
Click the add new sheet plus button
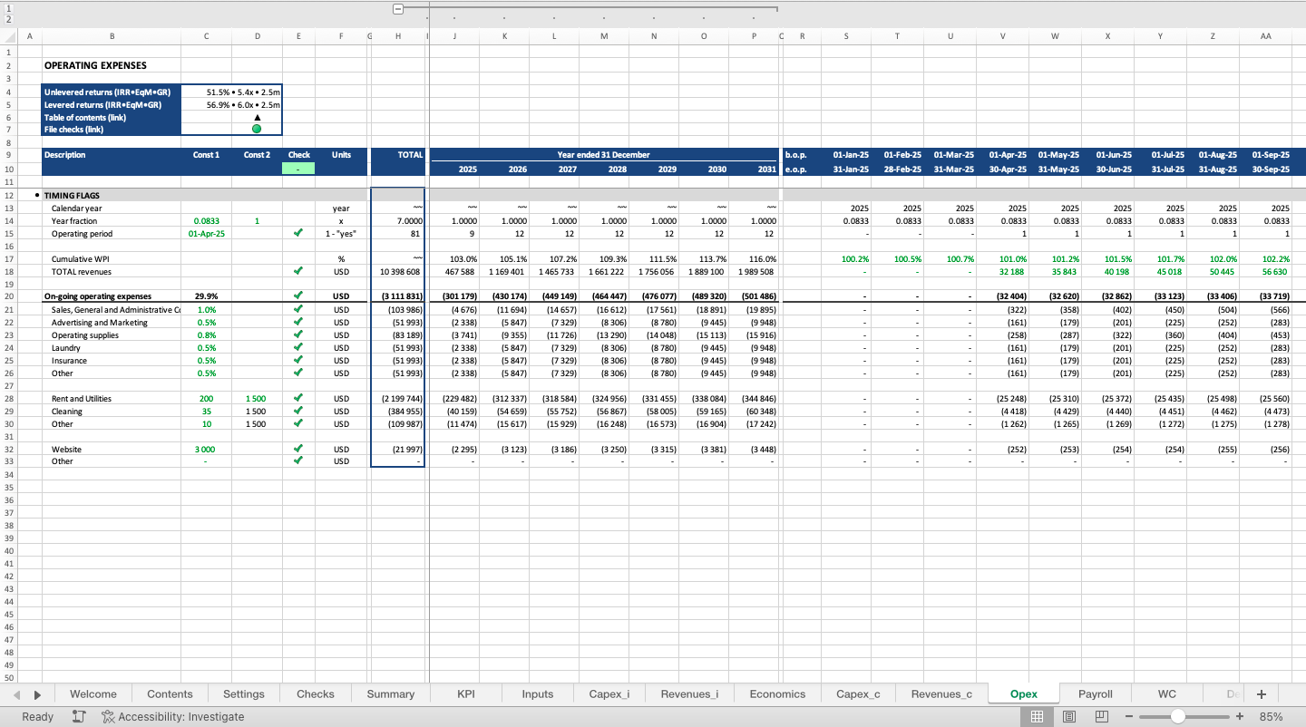pos(1261,693)
